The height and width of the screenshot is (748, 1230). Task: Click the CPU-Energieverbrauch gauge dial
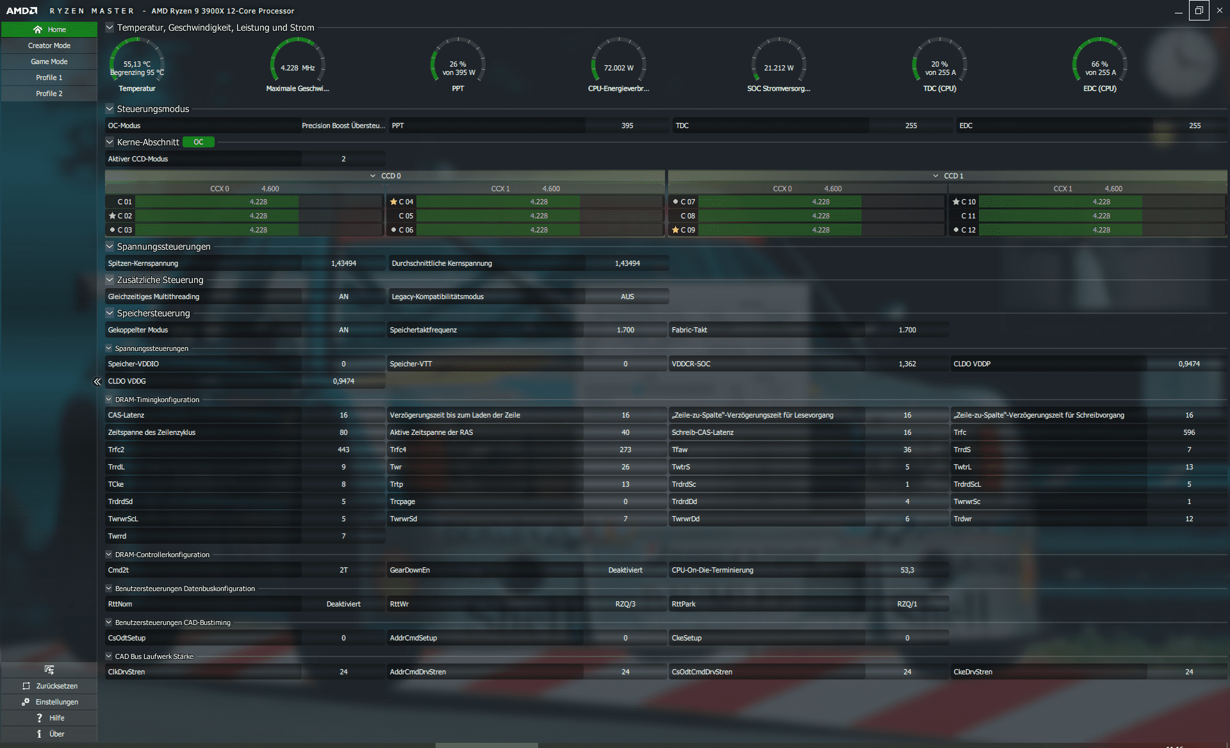[x=618, y=61]
